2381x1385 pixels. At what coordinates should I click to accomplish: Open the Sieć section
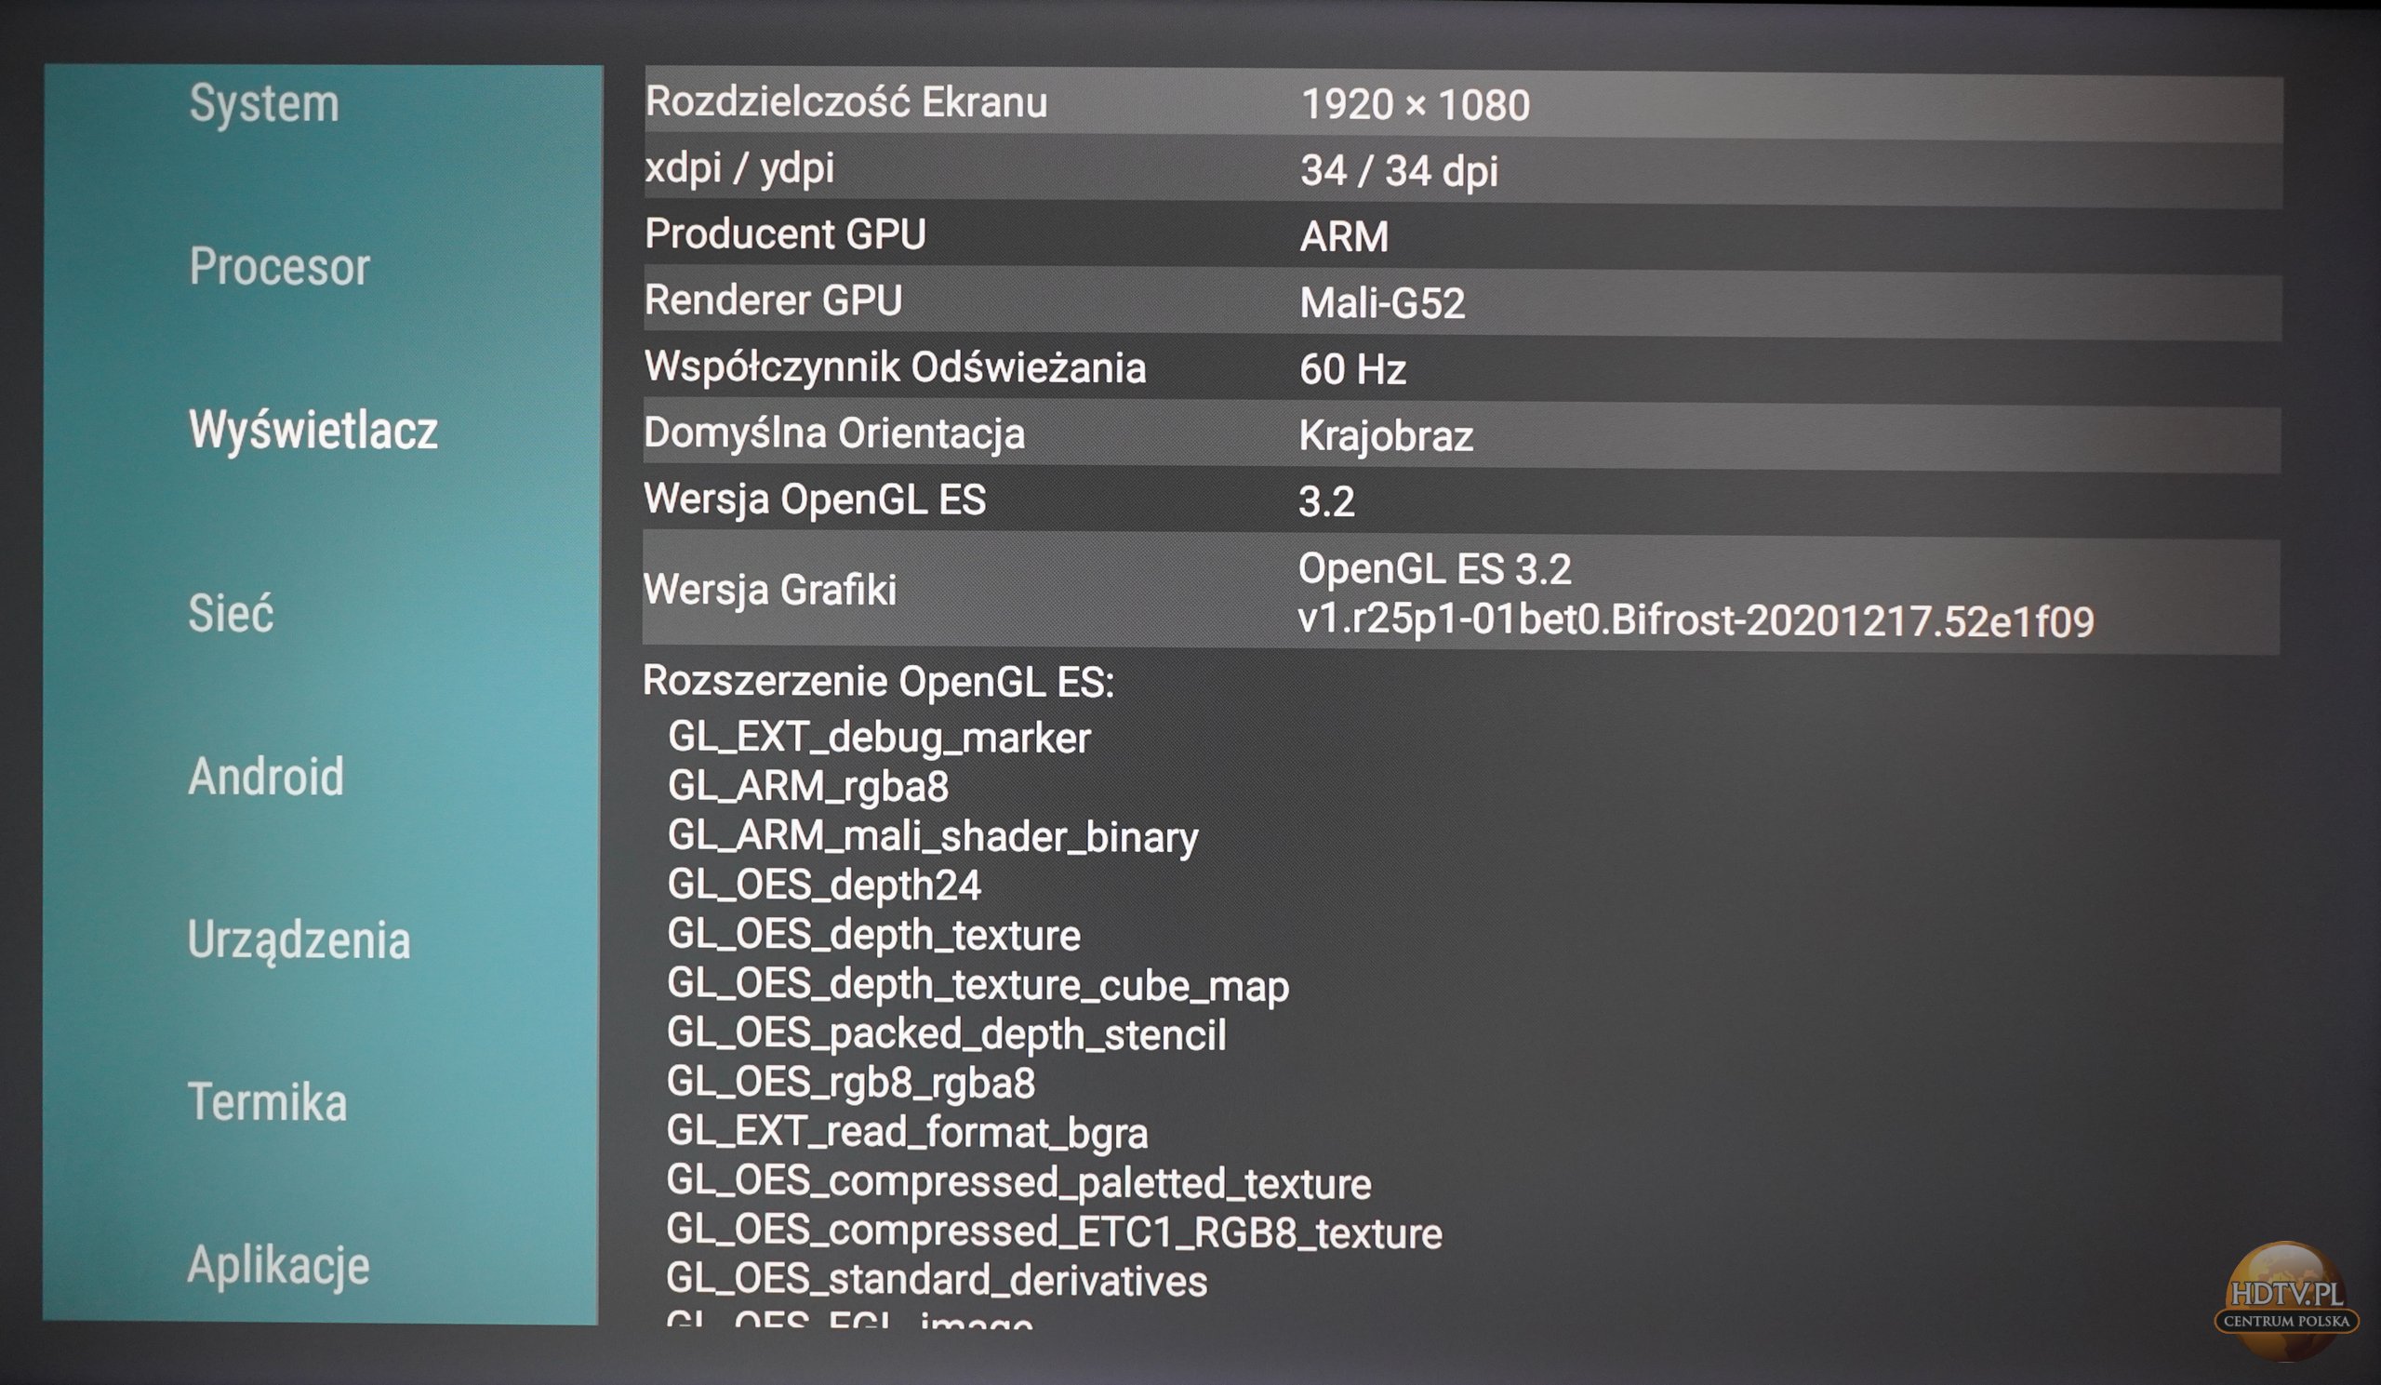click(x=232, y=614)
